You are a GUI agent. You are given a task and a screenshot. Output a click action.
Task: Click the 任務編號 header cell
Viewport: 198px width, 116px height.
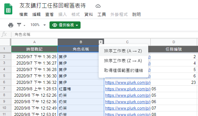[x=174, y=49]
